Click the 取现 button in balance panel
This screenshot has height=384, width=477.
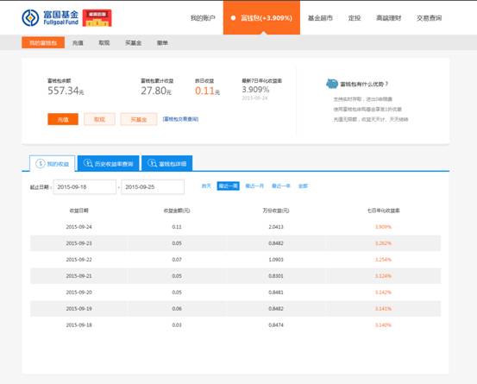99,119
